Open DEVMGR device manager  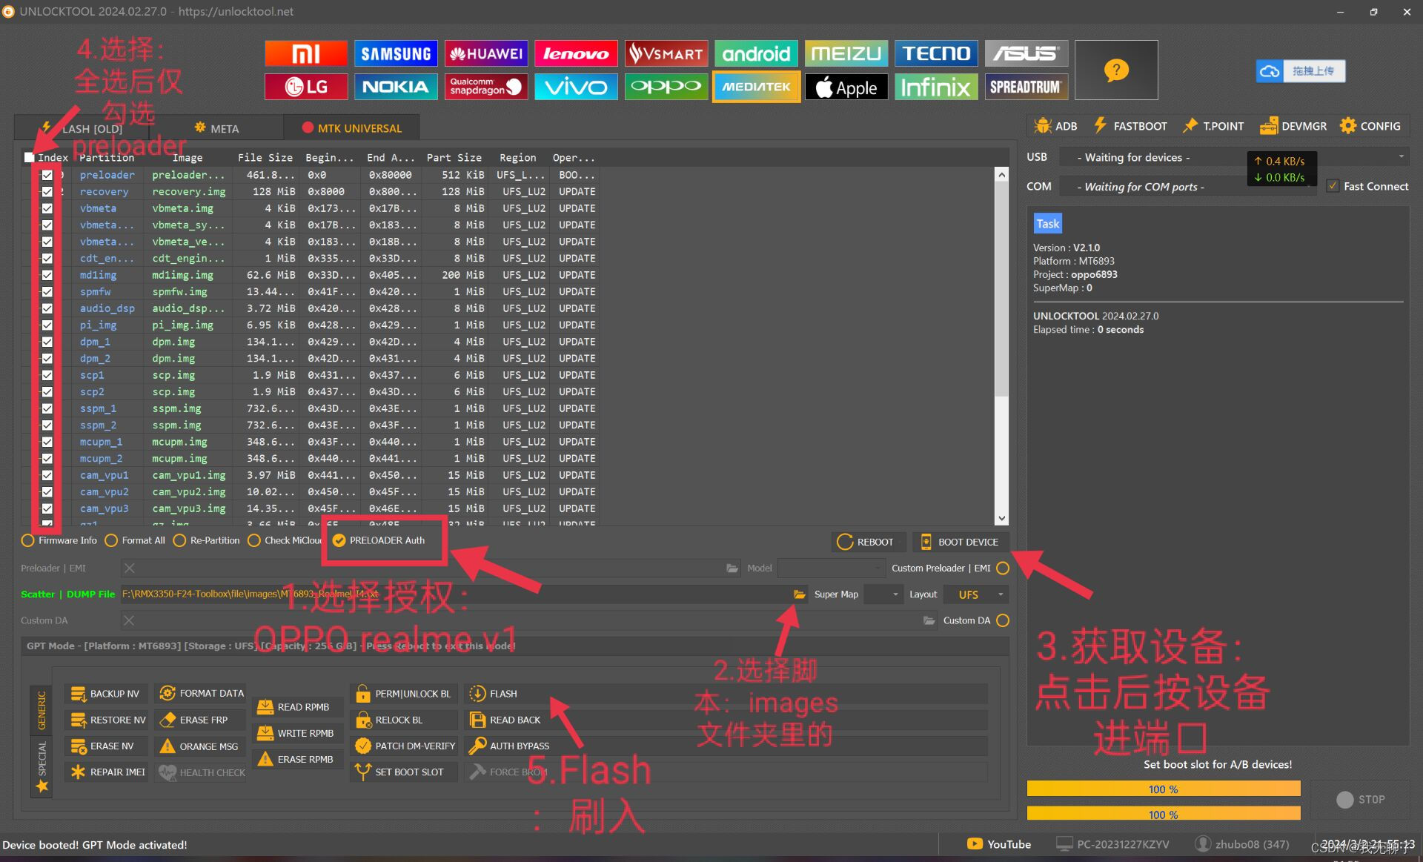pyautogui.click(x=1293, y=126)
